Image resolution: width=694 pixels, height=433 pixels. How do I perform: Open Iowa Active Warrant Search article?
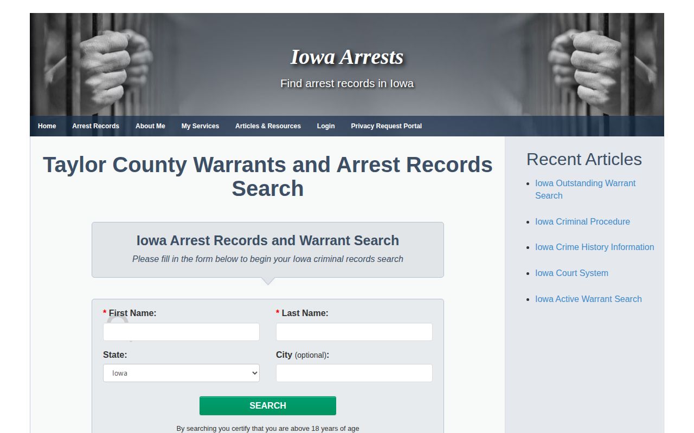click(x=588, y=299)
